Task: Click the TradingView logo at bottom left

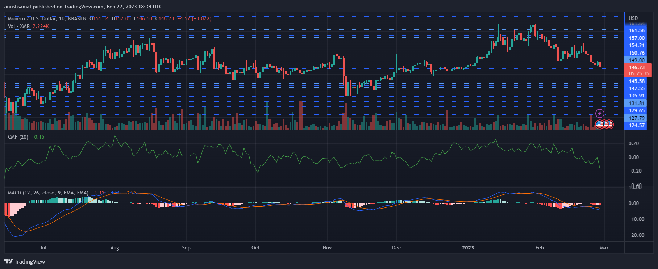Action: (x=25, y=261)
